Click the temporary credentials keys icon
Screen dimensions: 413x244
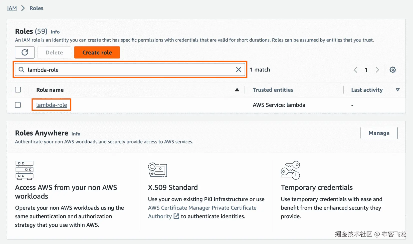coord(290,170)
